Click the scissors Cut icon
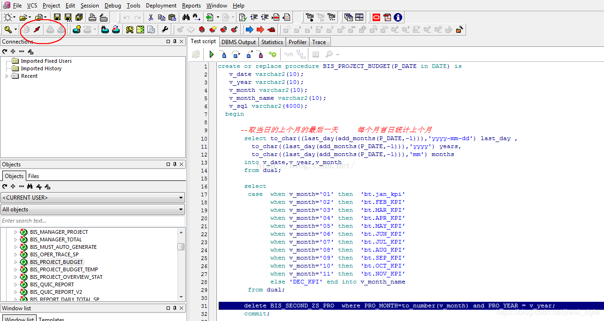Viewport: 604px width, 321px height. pos(151,17)
